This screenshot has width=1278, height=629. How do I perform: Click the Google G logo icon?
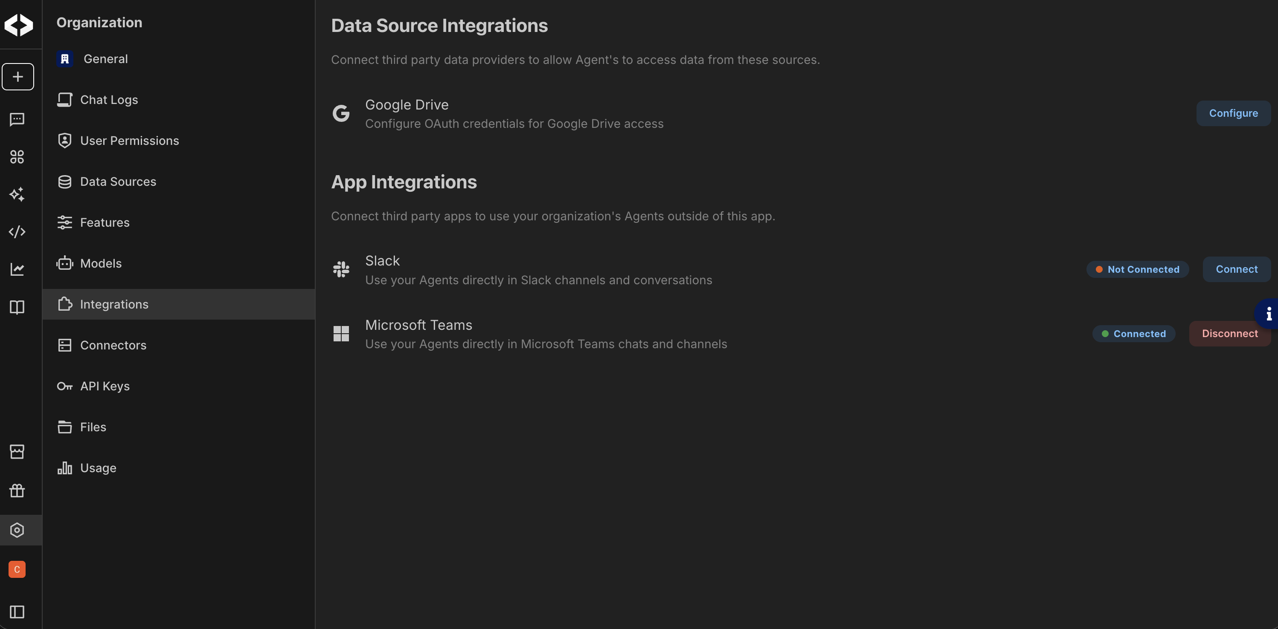[x=341, y=113]
